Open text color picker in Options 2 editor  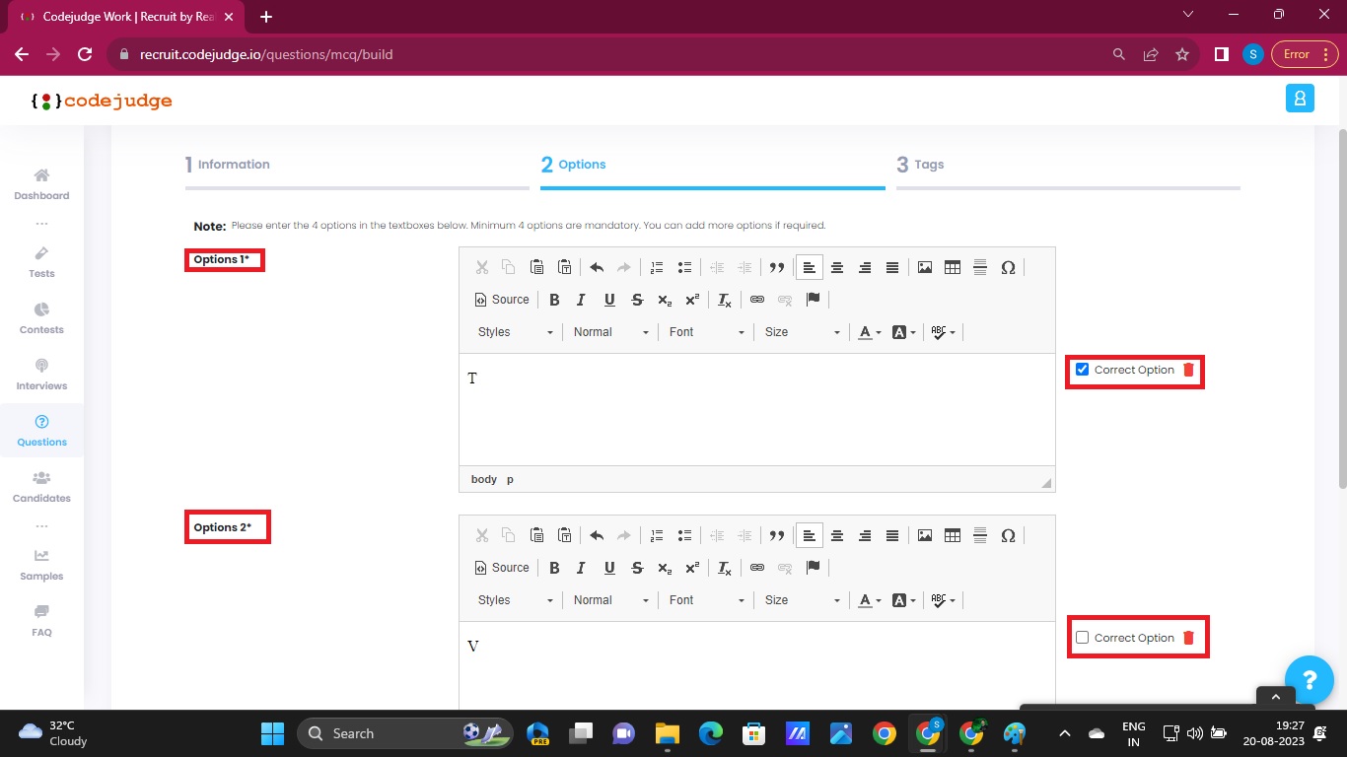pos(869,600)
